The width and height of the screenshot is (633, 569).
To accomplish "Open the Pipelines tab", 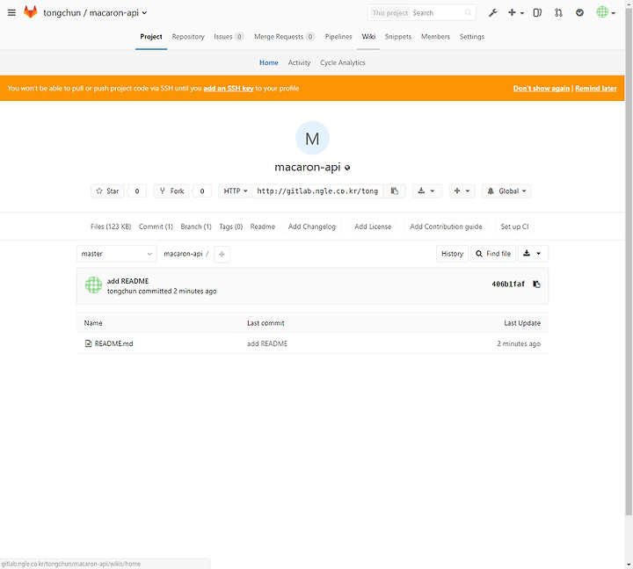I will point(338,37).
